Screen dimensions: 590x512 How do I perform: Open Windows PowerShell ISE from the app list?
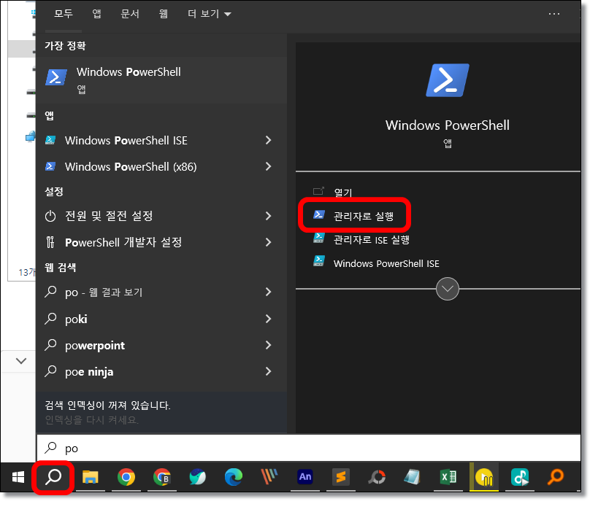point(127,140)
